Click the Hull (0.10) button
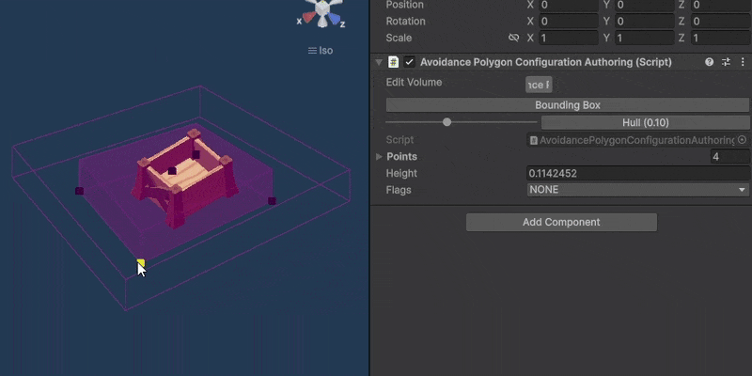The height and width of the screenshot is (376, 752). tap(645, 123)
